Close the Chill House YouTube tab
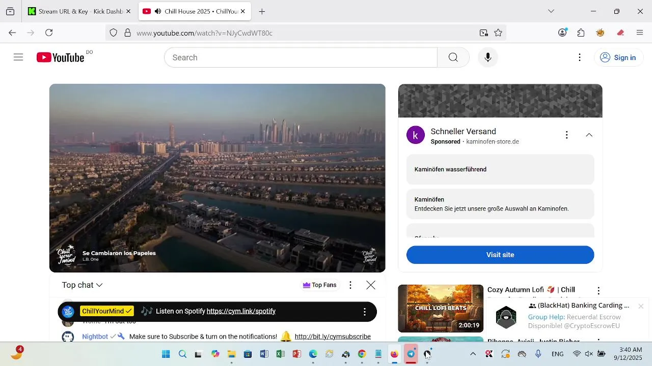652x366 pixels. click(x=242, y=11)
